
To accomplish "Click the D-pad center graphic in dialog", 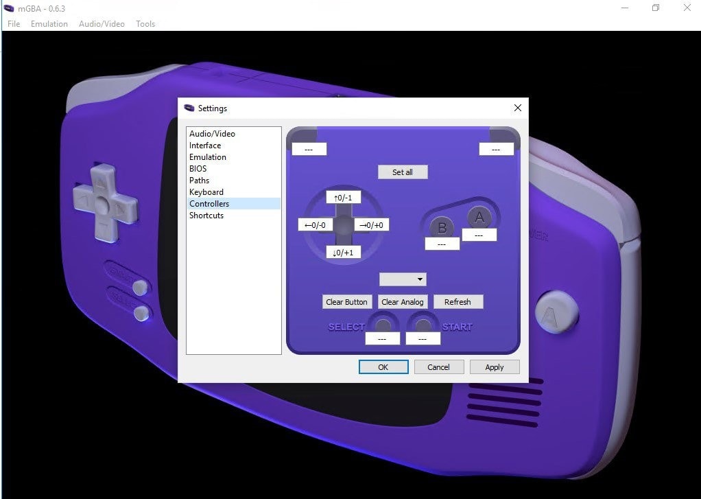I will click(x=344, y=225).
